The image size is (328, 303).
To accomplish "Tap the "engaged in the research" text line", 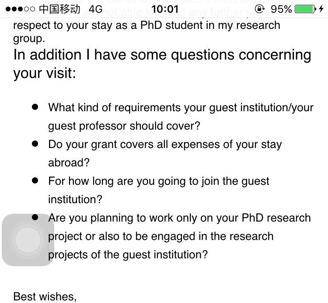I will (x=161, y=236).
